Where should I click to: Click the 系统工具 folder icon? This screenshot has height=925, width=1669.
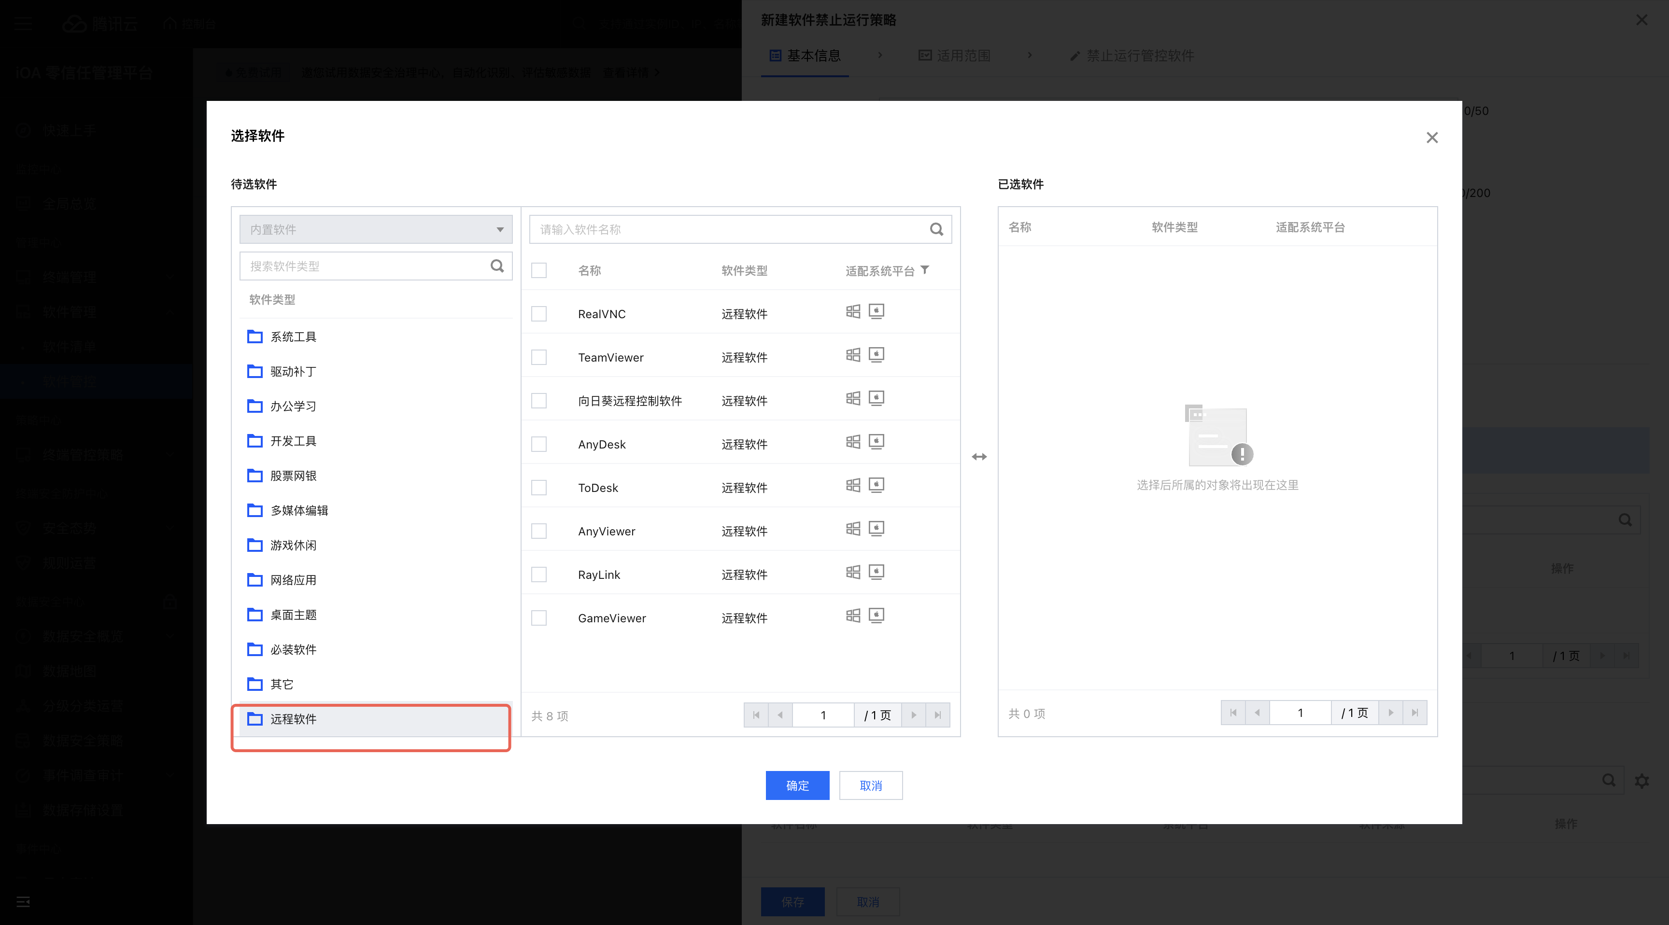[255, 337]
